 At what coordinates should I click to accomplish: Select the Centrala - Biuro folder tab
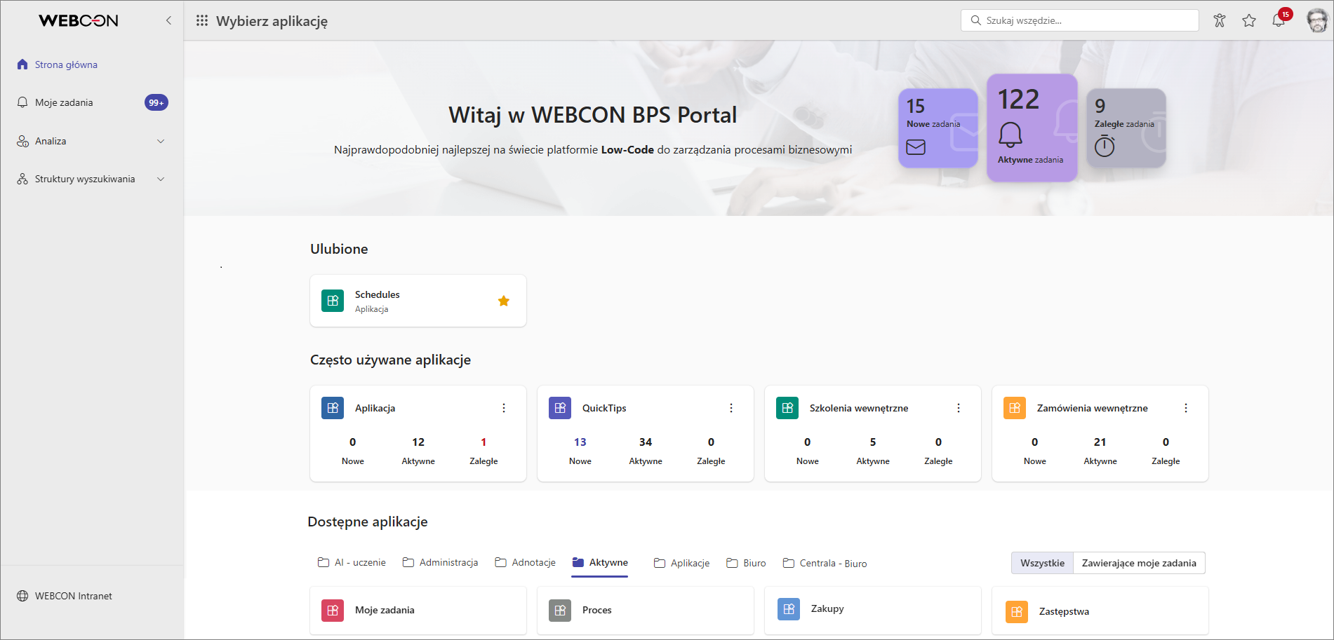click(x=825, y=563)
